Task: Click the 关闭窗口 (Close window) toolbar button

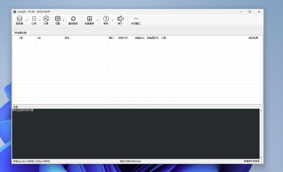Action: [136, 20]
